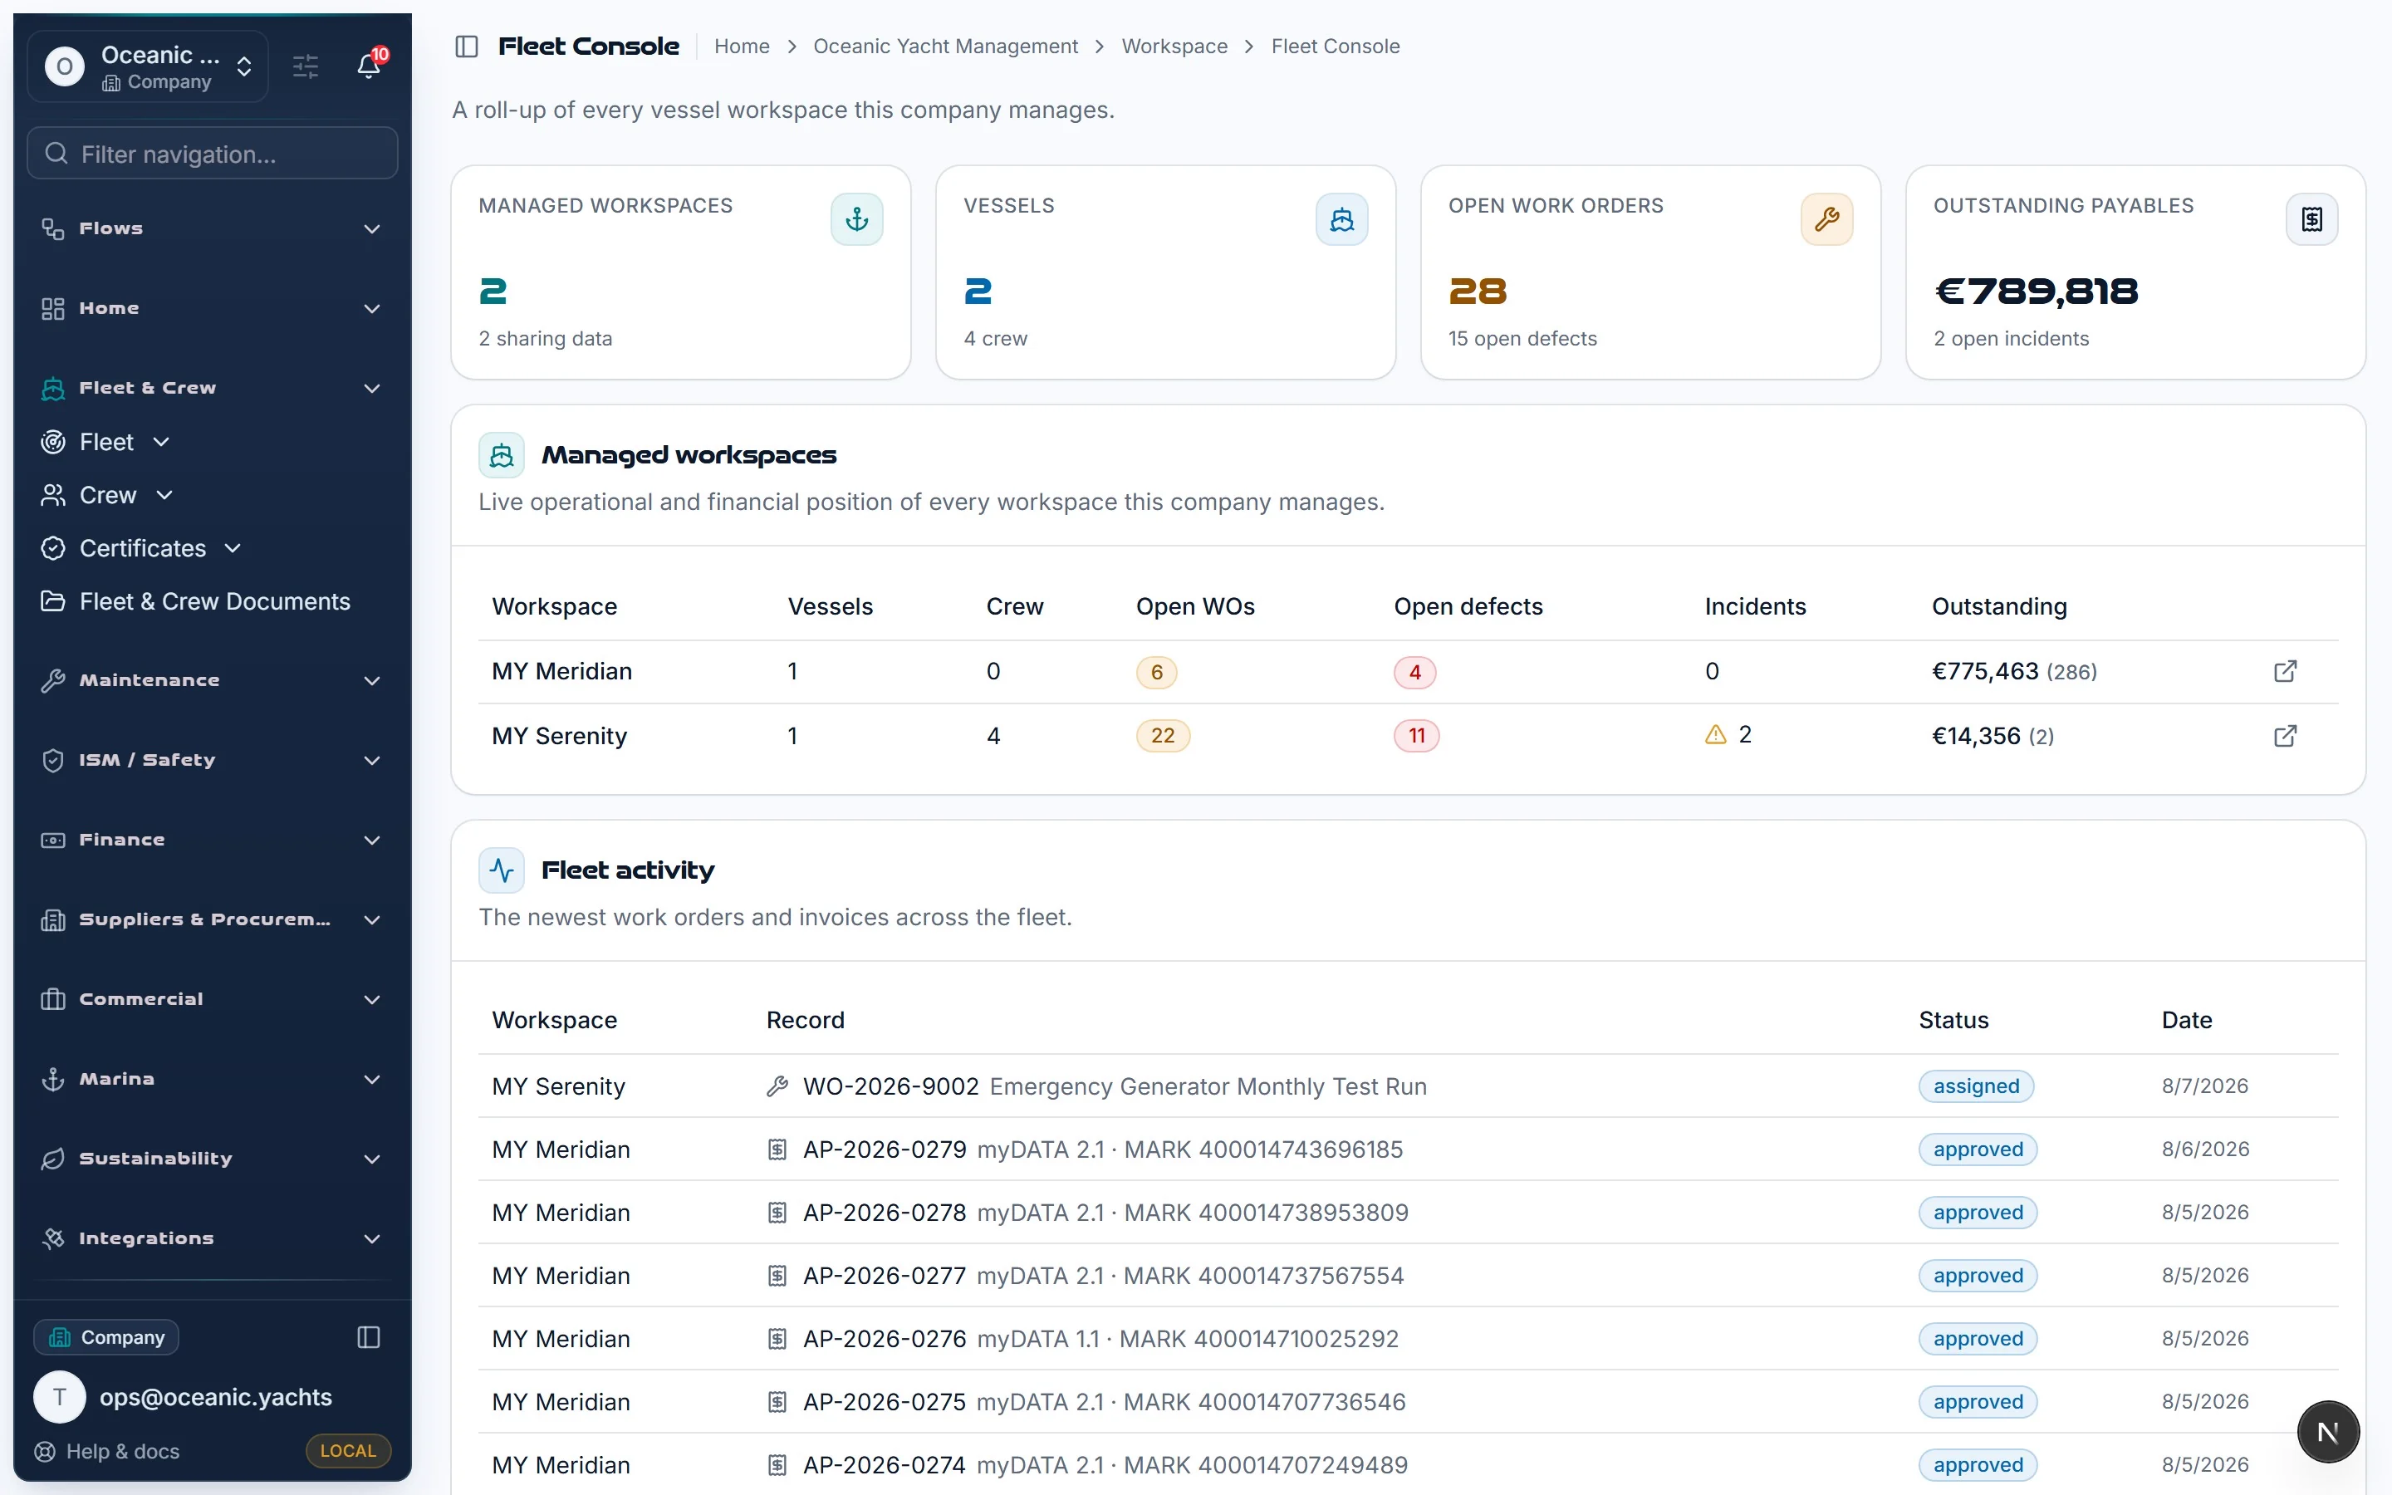This screenshot has height=1495, width=2392.
Task: Click the Open Work Orders wrench icon
Action: tap(1826, 219)
